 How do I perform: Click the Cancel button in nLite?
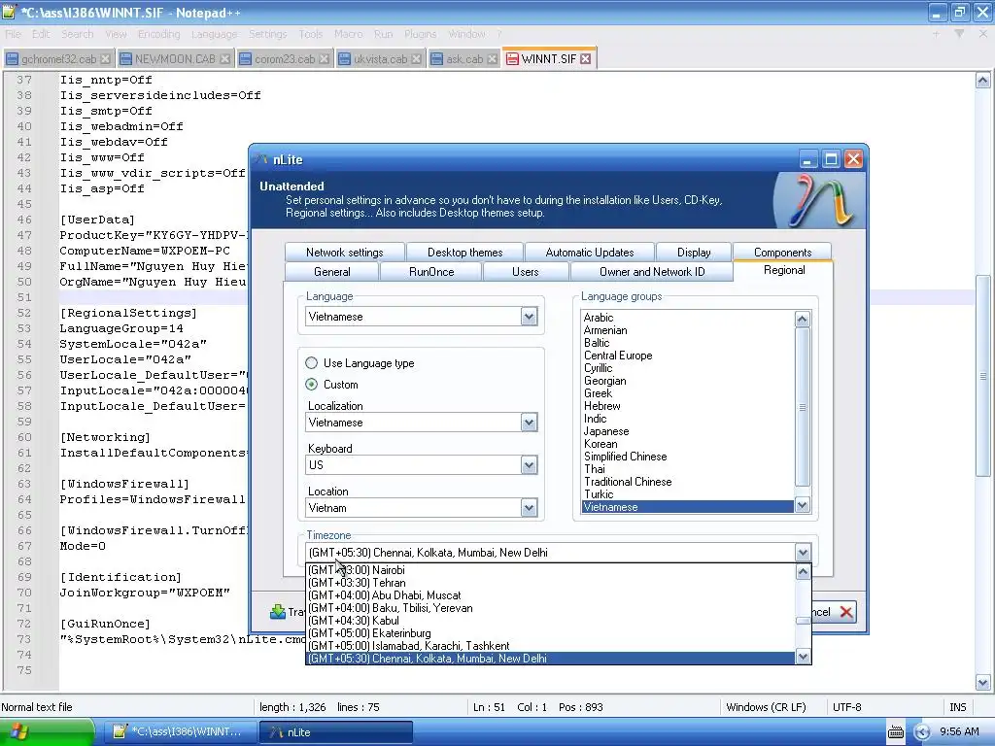coord(834,612)
